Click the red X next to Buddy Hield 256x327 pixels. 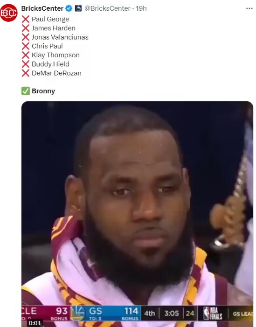tap(26, 64)
